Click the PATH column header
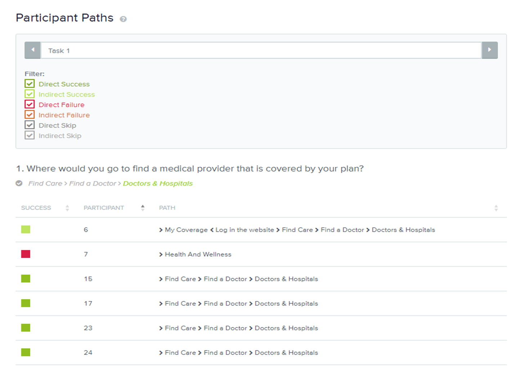The height and width of the screenshot is (390, 523). click(x=167, y=208)
